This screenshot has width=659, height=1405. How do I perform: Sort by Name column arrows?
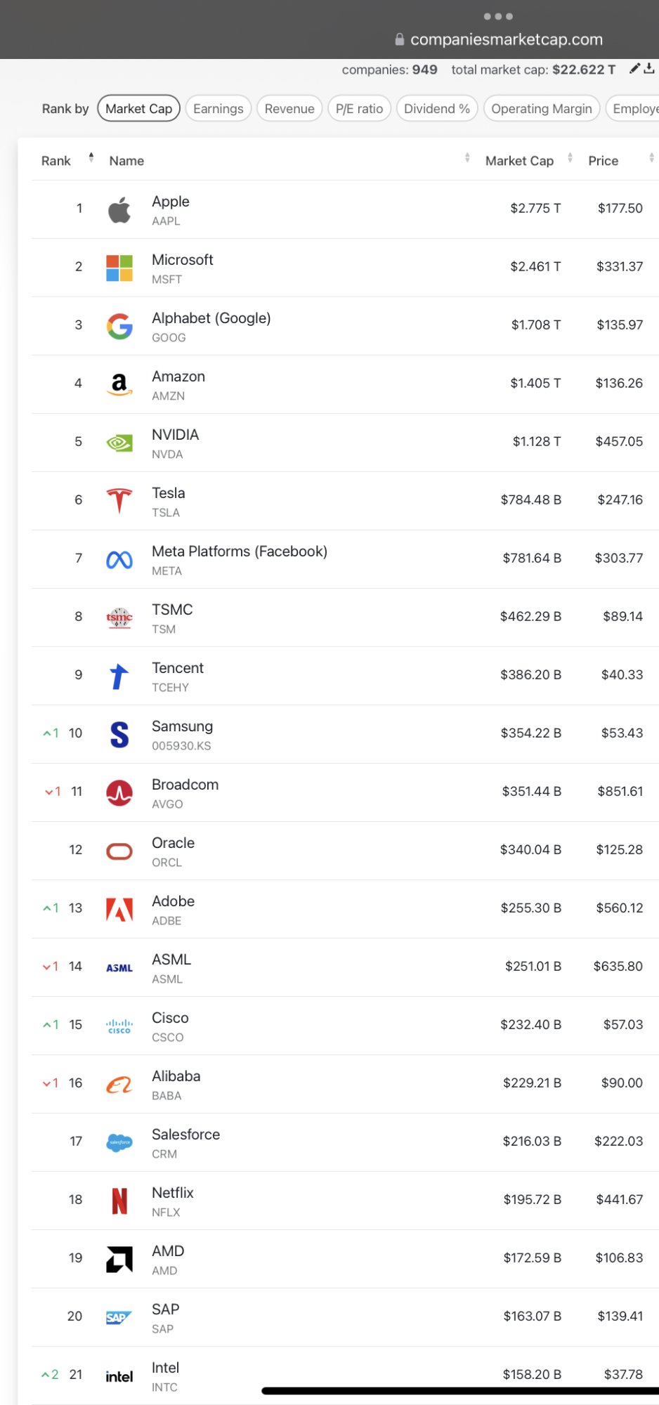pos(467,157)
